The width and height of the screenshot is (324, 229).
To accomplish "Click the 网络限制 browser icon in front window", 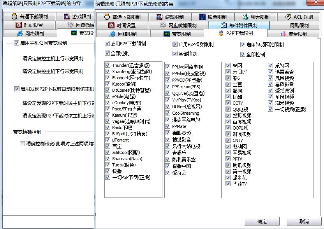I will [x=113, y=34].
